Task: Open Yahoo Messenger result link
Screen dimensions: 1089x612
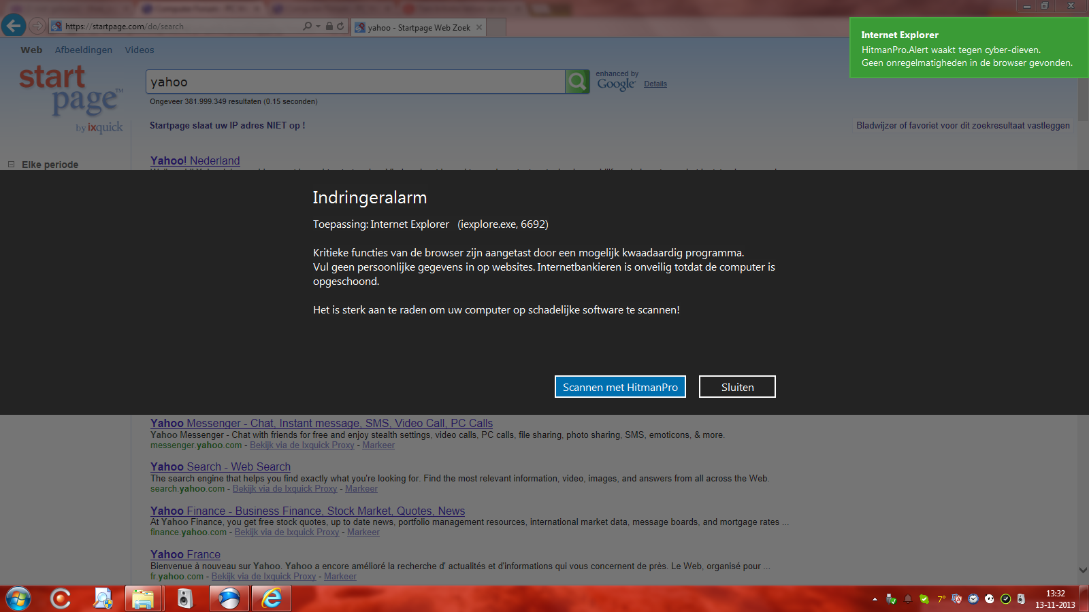Action: pyautogui.click(x=321, y=423)
